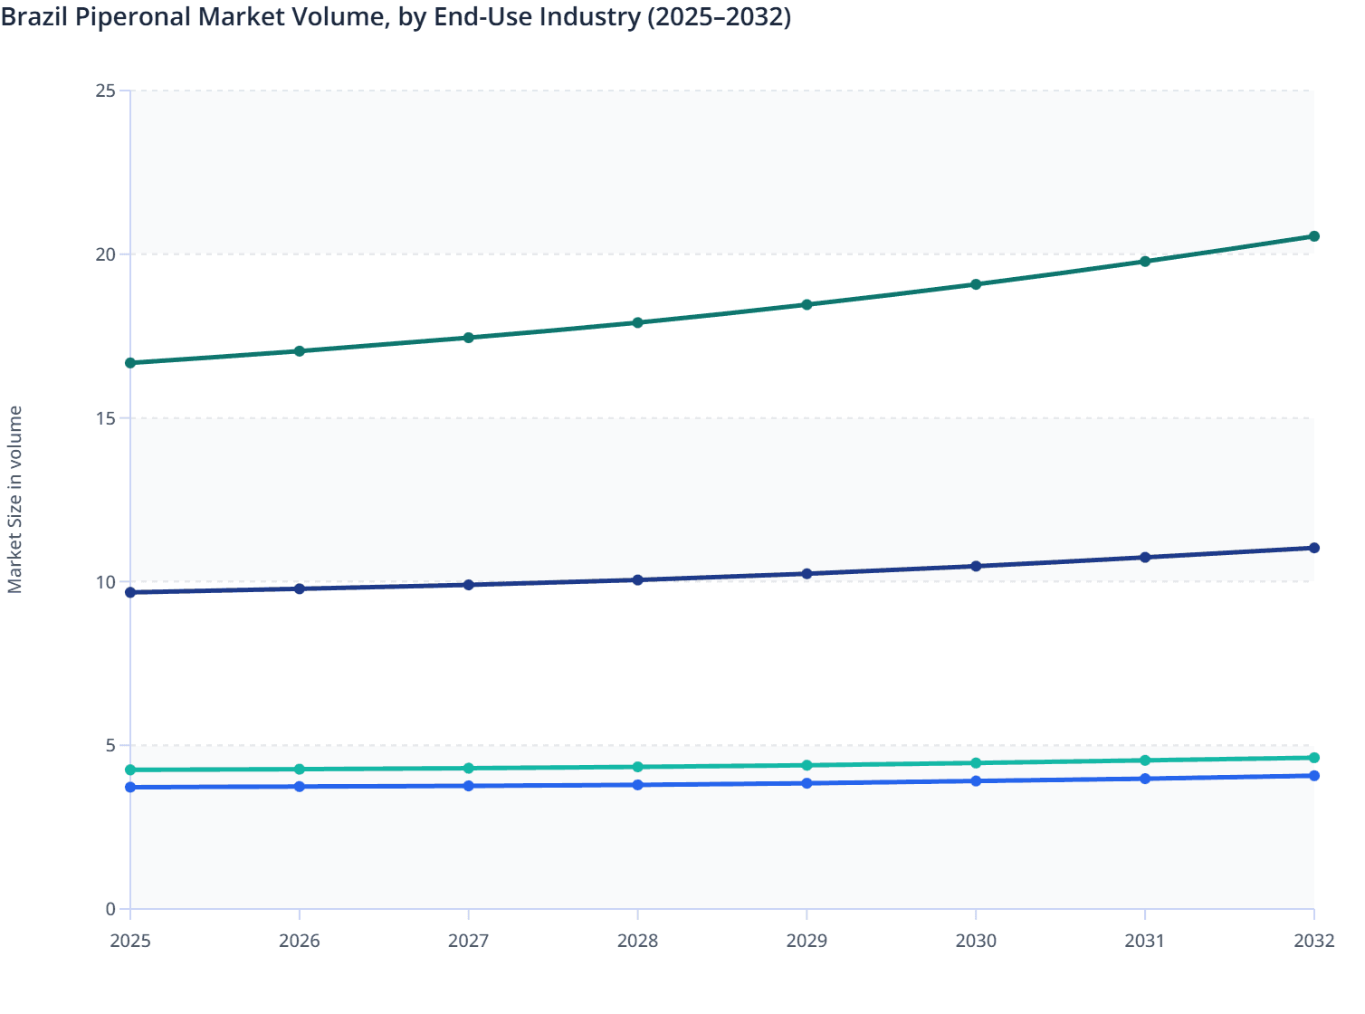Screen dimensions: 1365x1014
Task: Click the 2032 endpoint of the navy line
Action: pyautogui.click(x=1314, y=547)
